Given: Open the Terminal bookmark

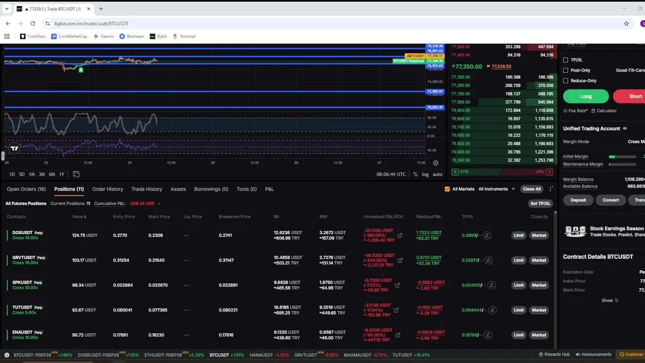Looking at the screenshot, I should coord(184,36).
